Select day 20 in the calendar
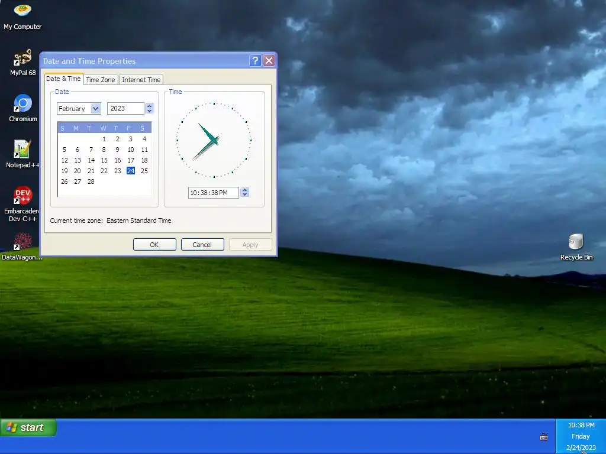 tap(78, 171)
